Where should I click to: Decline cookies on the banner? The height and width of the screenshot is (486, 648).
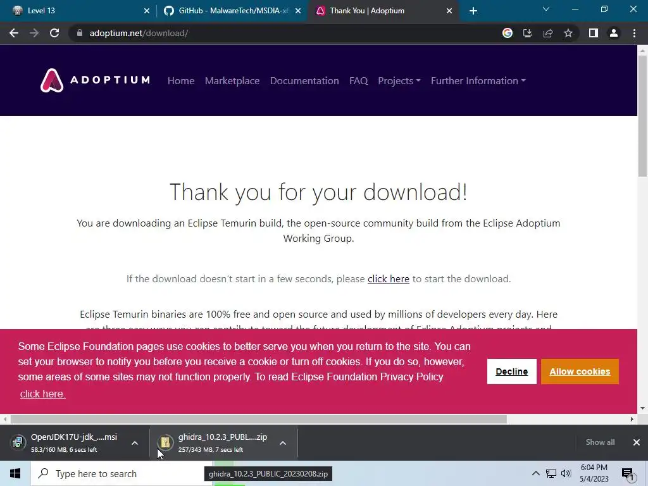[511, 371]
